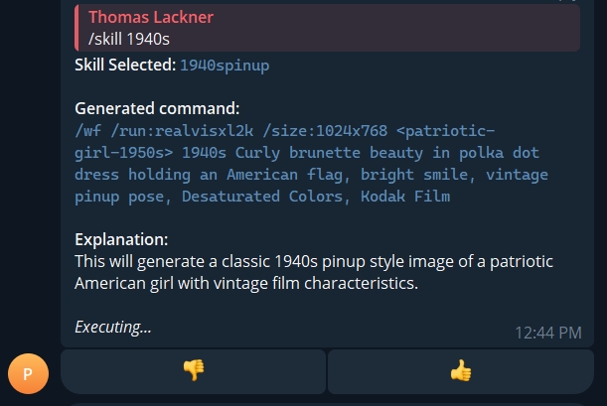
Task: Click the quoted "/skill 1940s" reply text
Action: click(129, 40)
